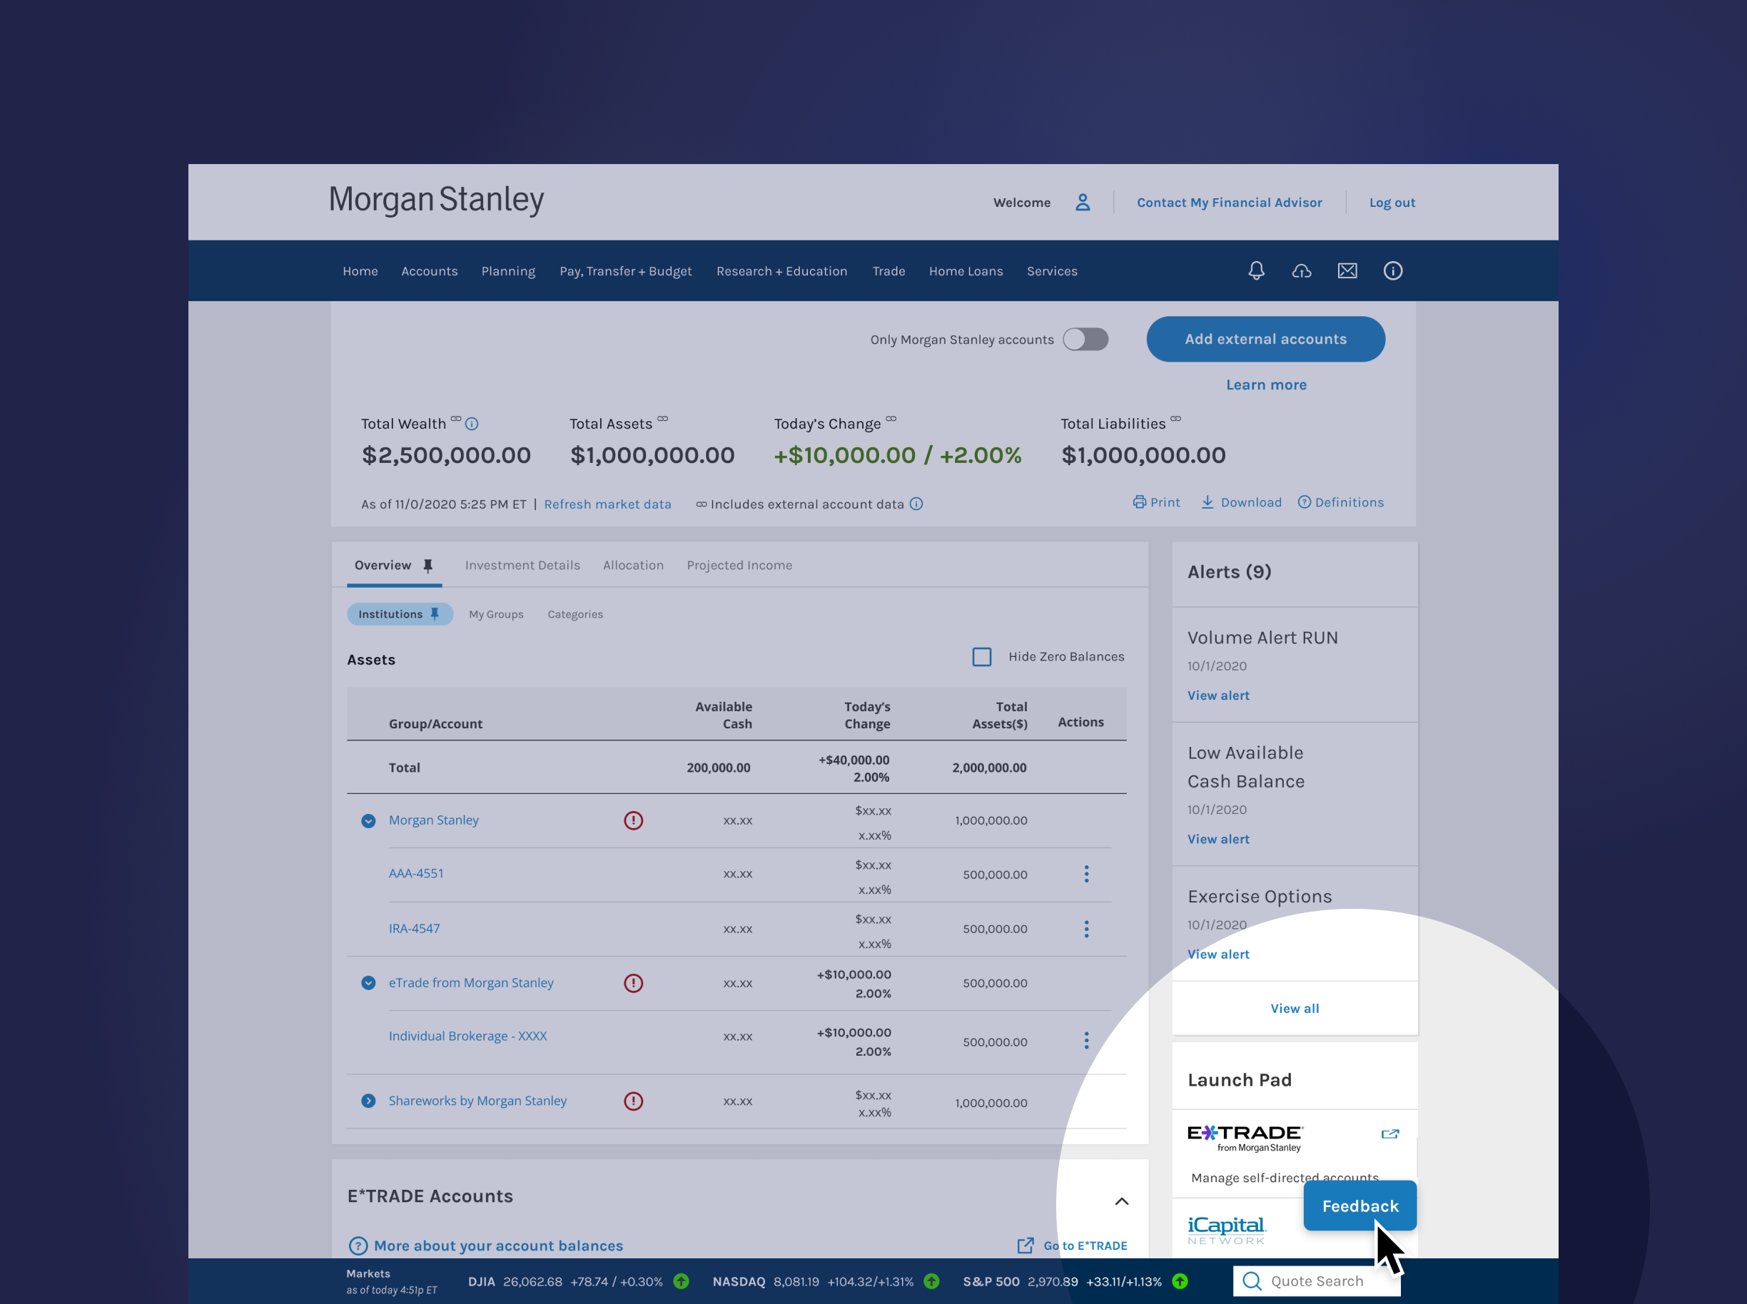Print the account summary
This screenshot has height=1304, width=1747.
pos(1156,502)
